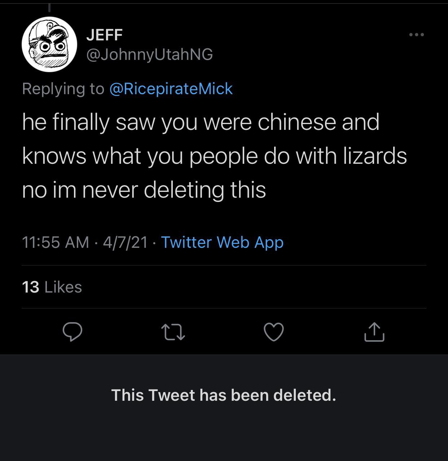448x461 pixels.
Task: Select the deleted tweet placeholder
Action: [224, 395]
